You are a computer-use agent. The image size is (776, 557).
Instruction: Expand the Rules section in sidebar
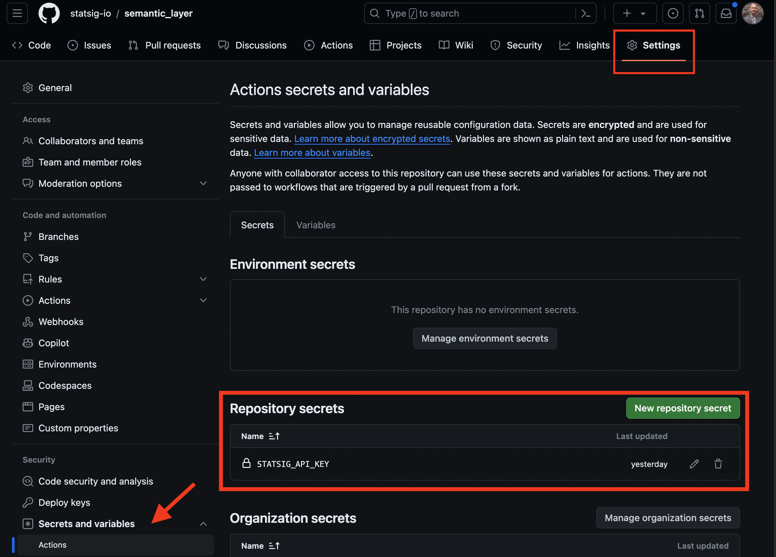click(203, 279)
